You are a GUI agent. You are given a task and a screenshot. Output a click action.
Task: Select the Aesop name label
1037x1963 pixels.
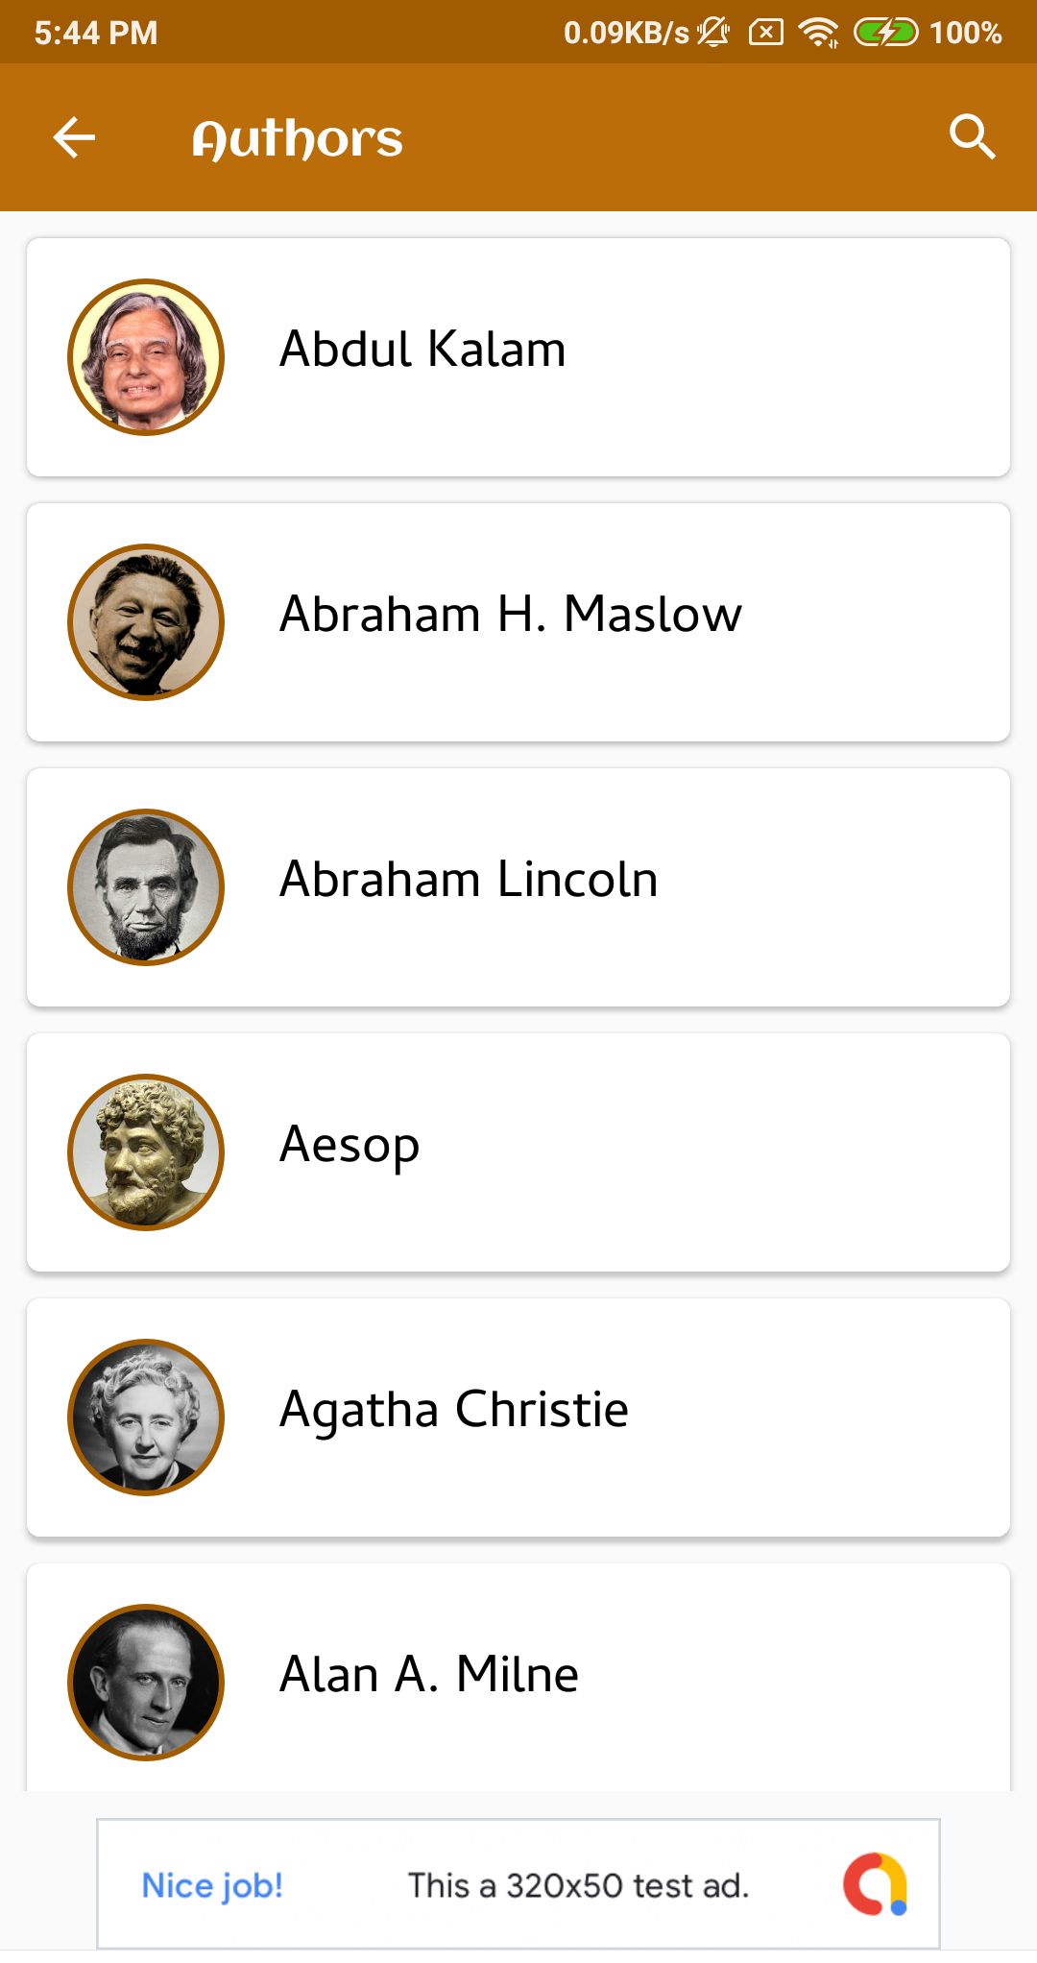point(350,1145)
